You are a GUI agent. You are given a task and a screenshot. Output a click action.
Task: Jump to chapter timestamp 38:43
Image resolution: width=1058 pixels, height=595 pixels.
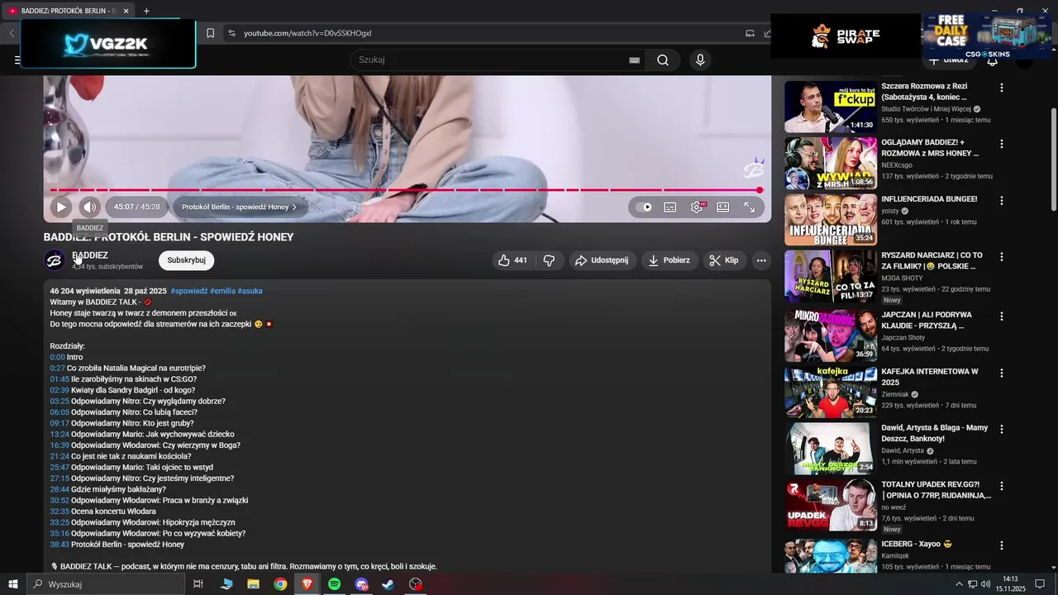60,545
